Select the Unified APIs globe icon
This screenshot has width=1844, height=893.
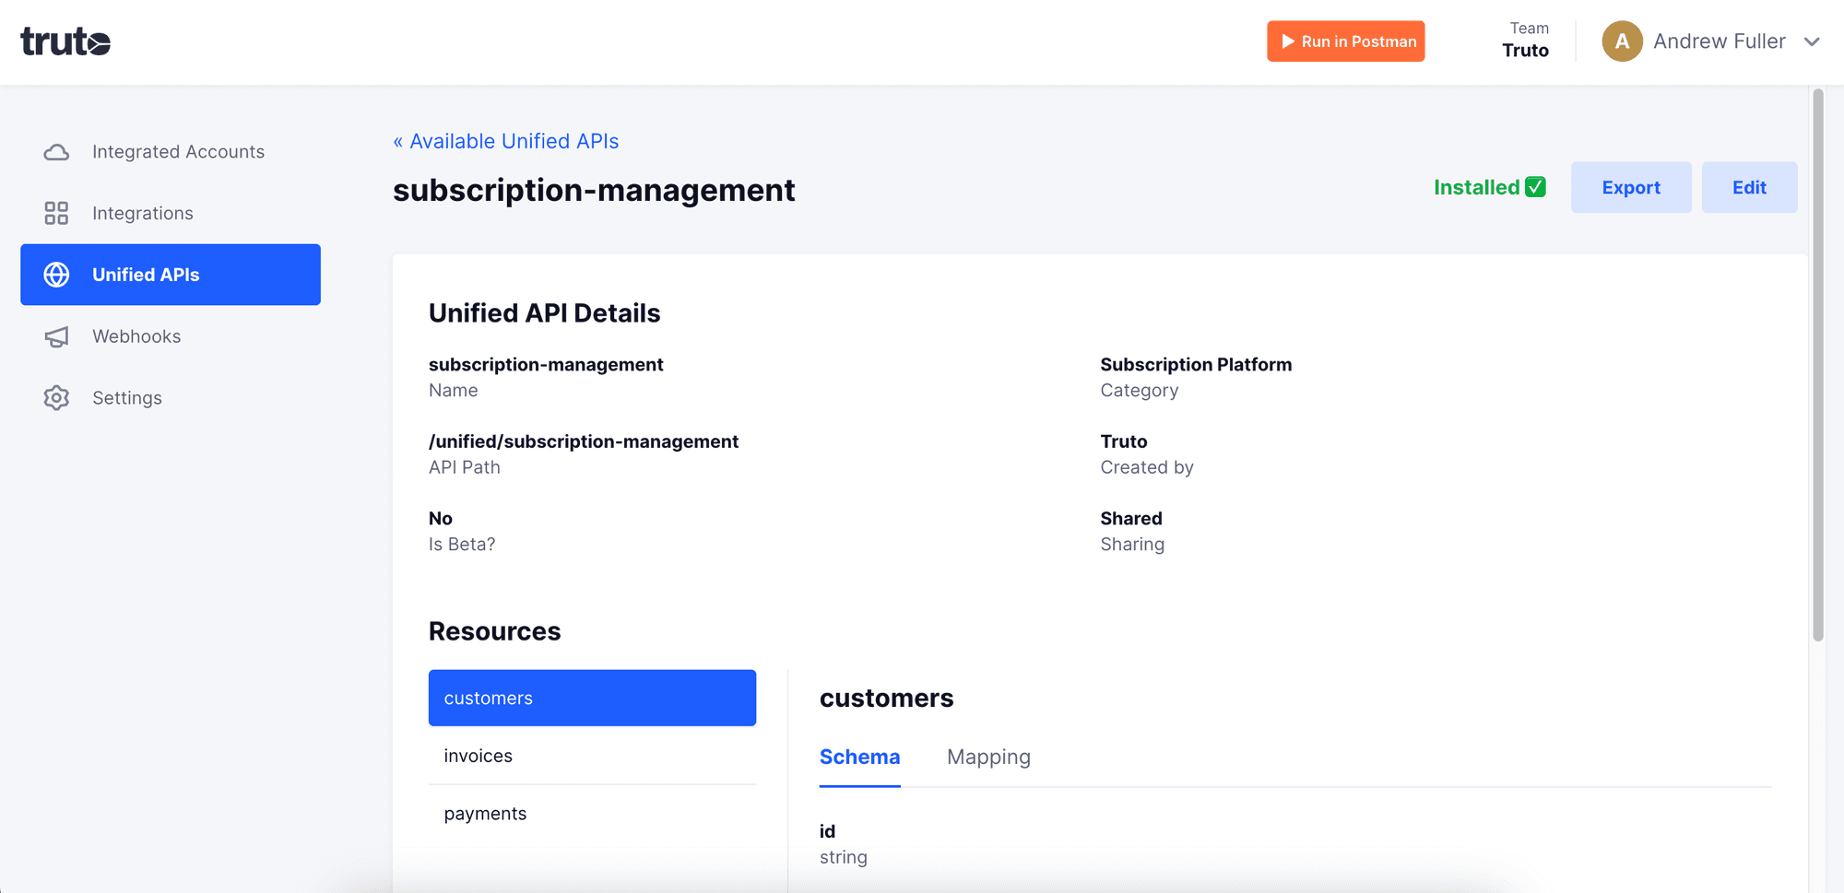56,275
